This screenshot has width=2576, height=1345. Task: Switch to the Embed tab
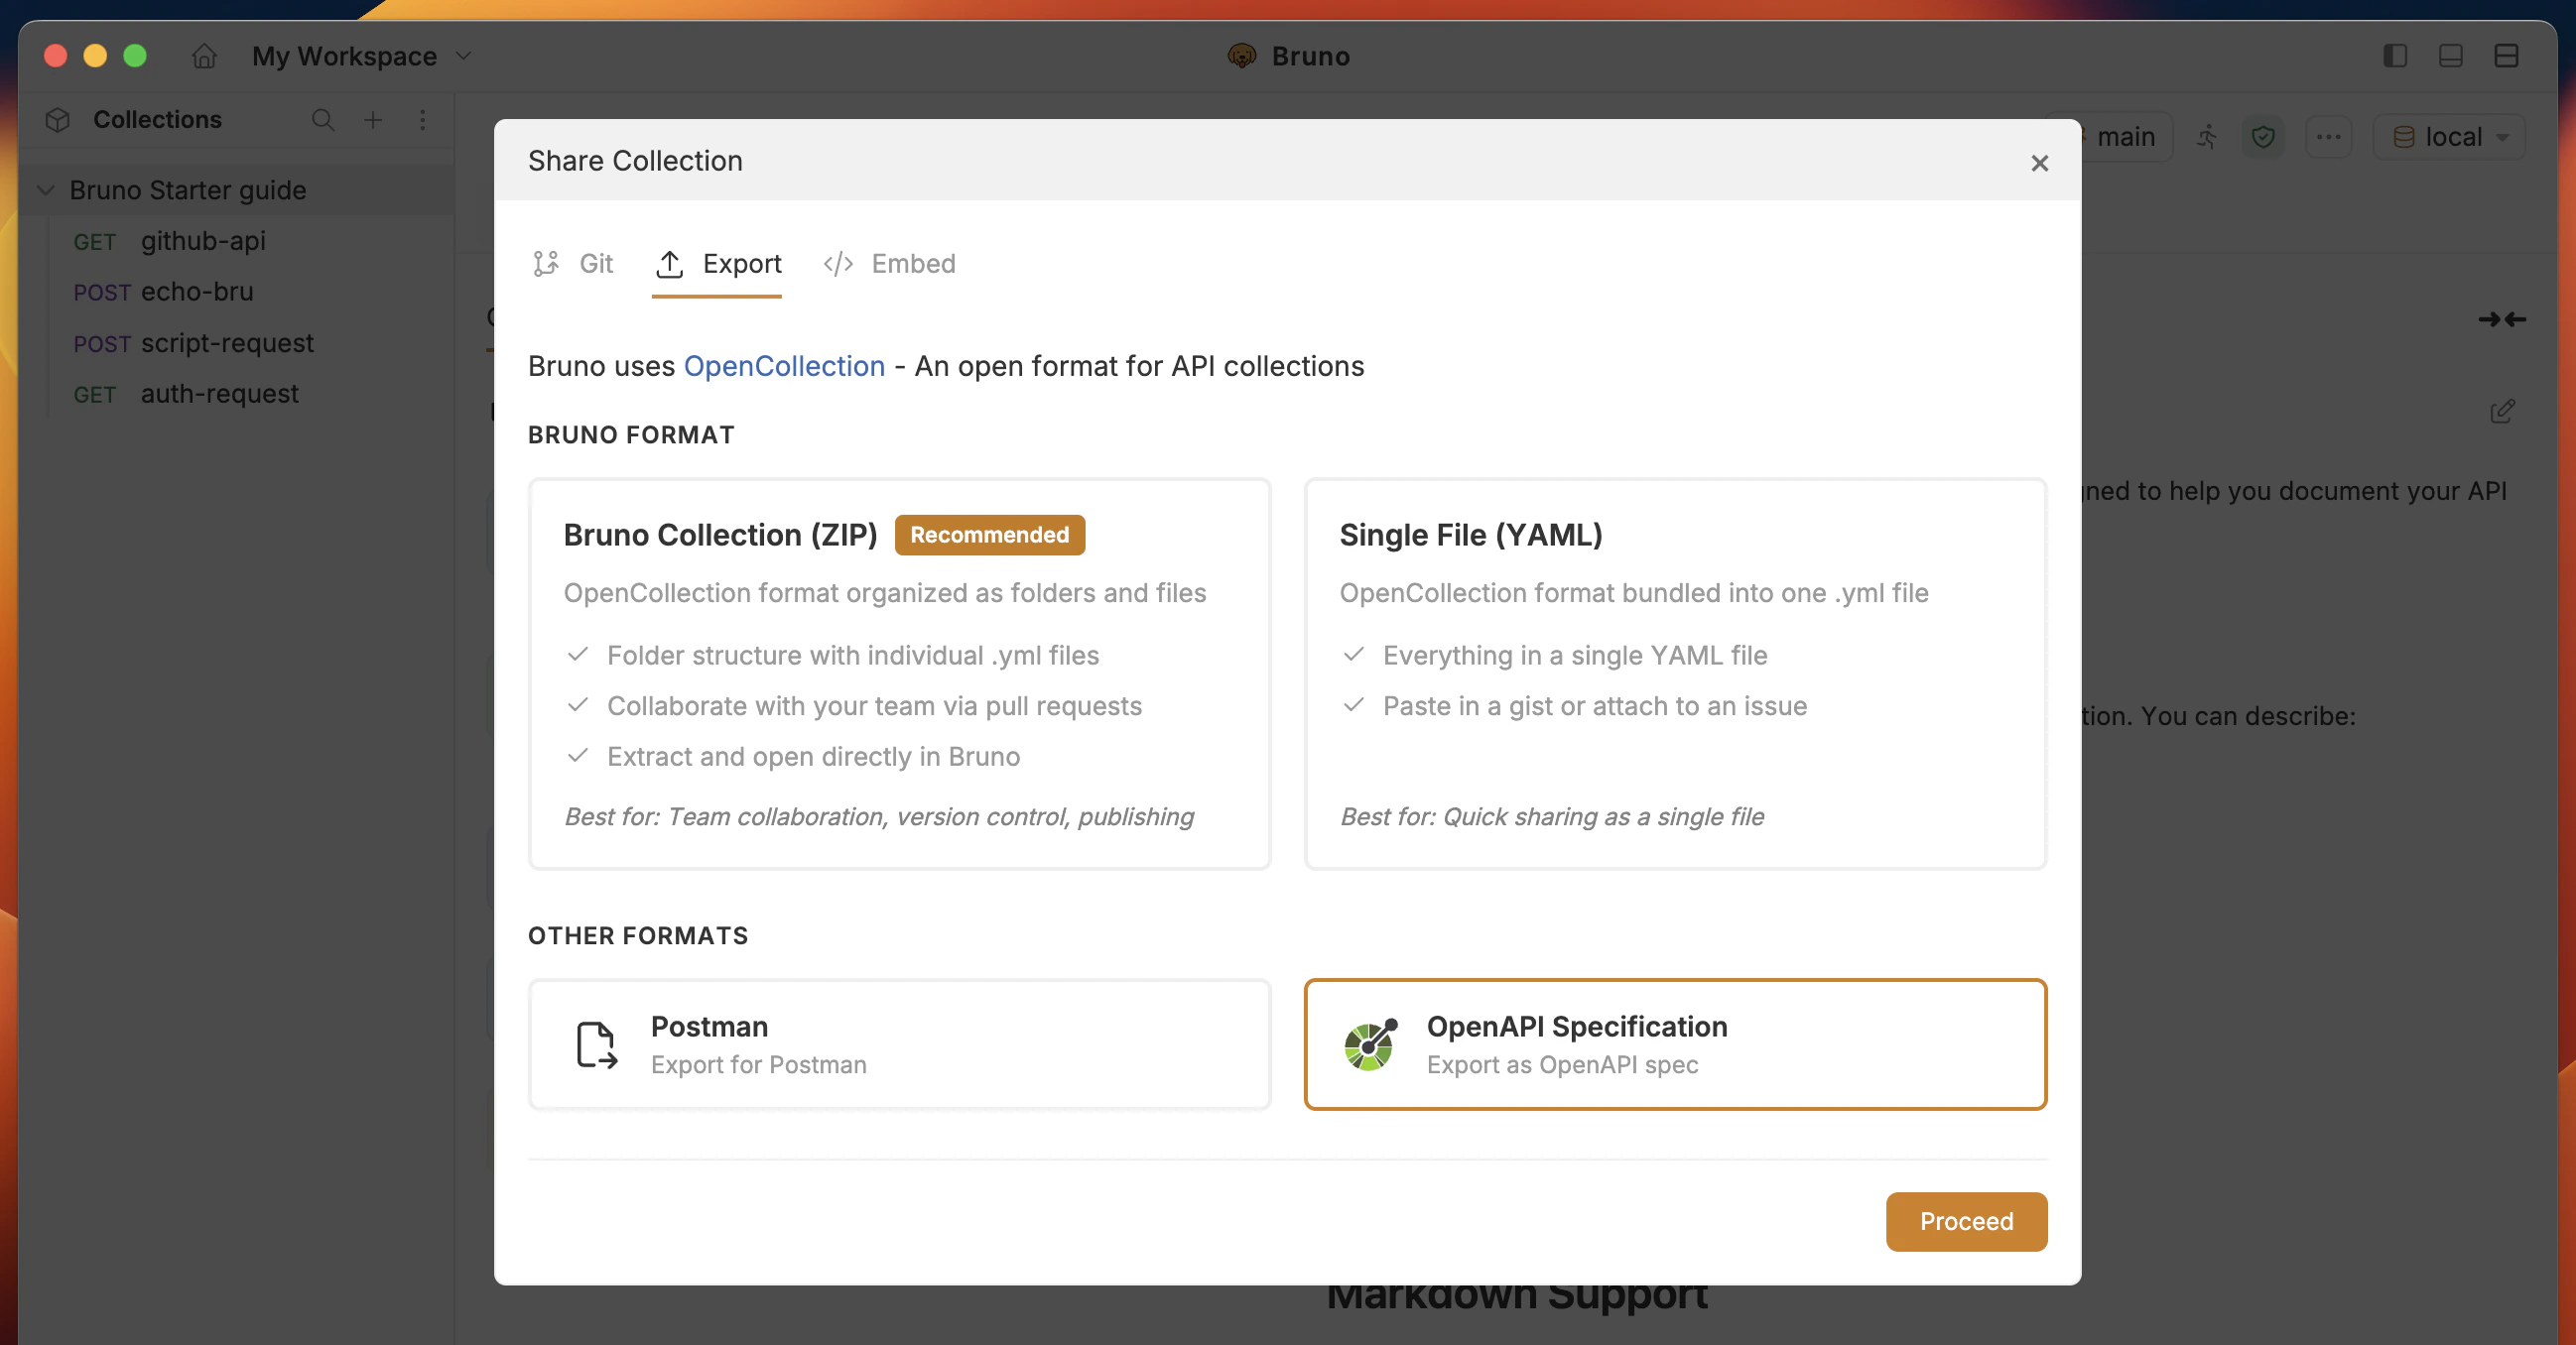(888, 264)
